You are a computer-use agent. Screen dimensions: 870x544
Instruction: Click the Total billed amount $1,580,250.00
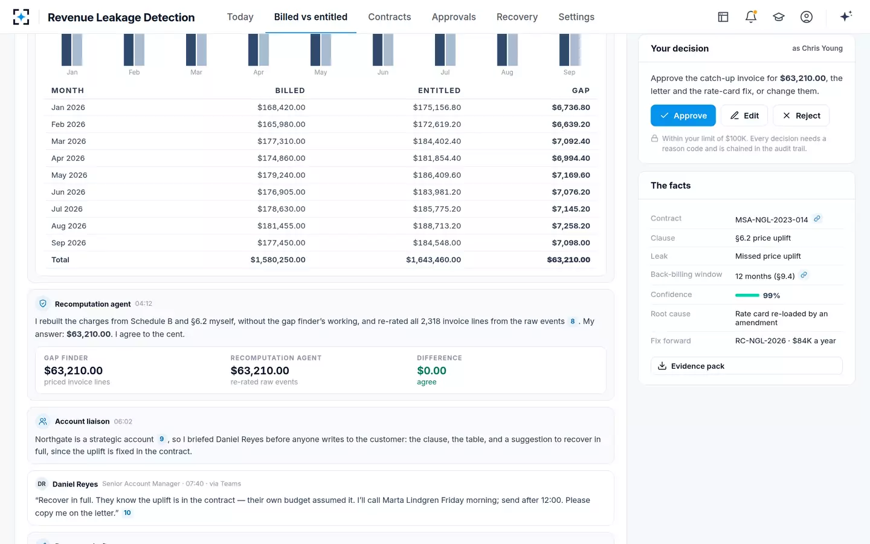pos(278,259)
